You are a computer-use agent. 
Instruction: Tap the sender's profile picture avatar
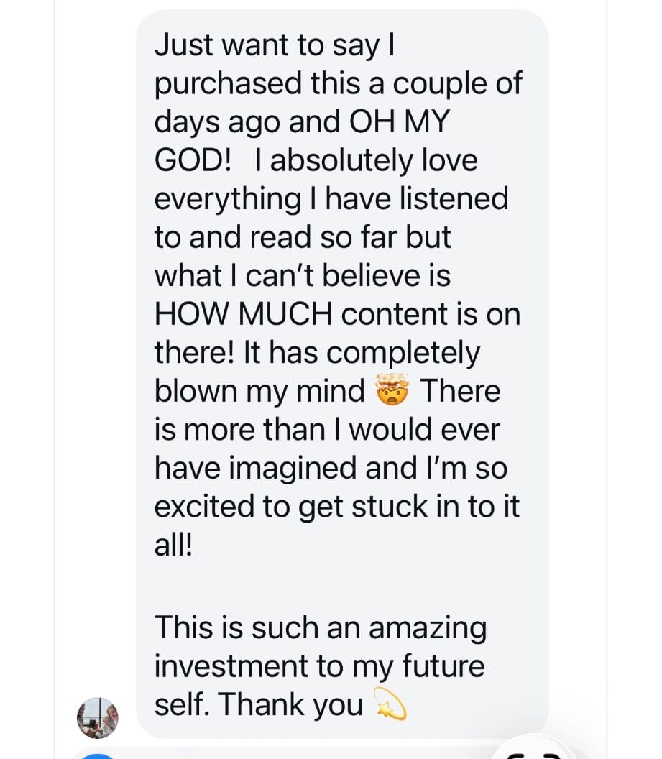tap(97, 717)
